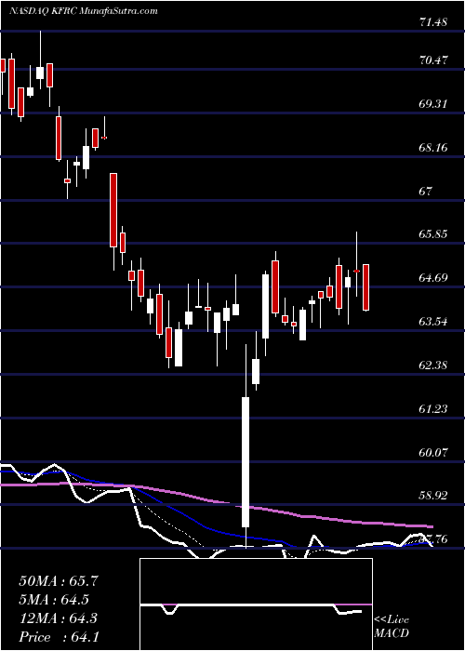This screenshot has width=465, height=651.
Task: Click the 64.69 price axis label
Action: tap(433, 278)
